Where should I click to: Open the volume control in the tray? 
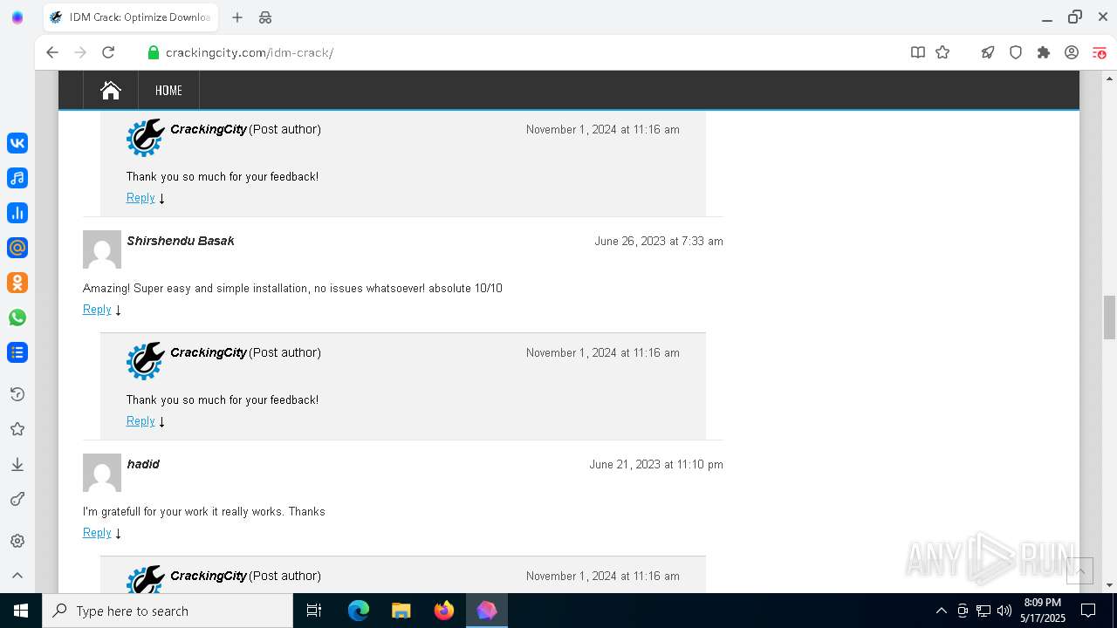click(x=1004, y=611)
